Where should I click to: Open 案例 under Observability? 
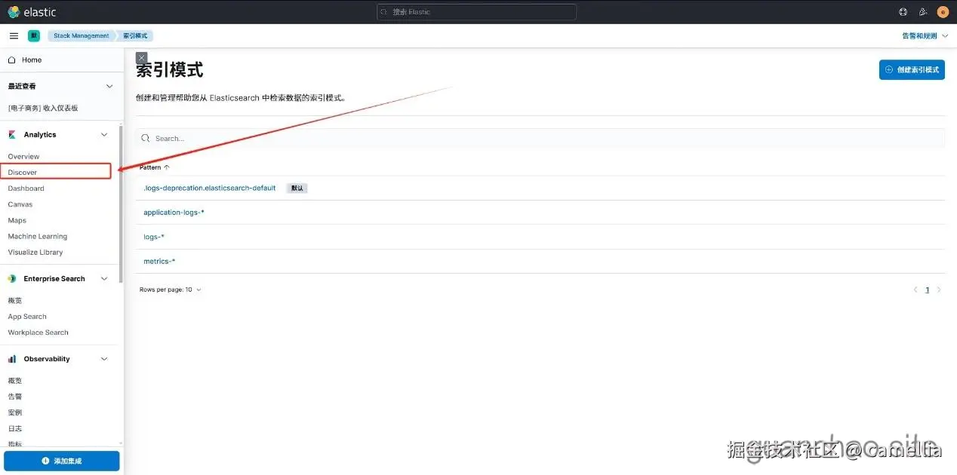[x=15, y=412]
